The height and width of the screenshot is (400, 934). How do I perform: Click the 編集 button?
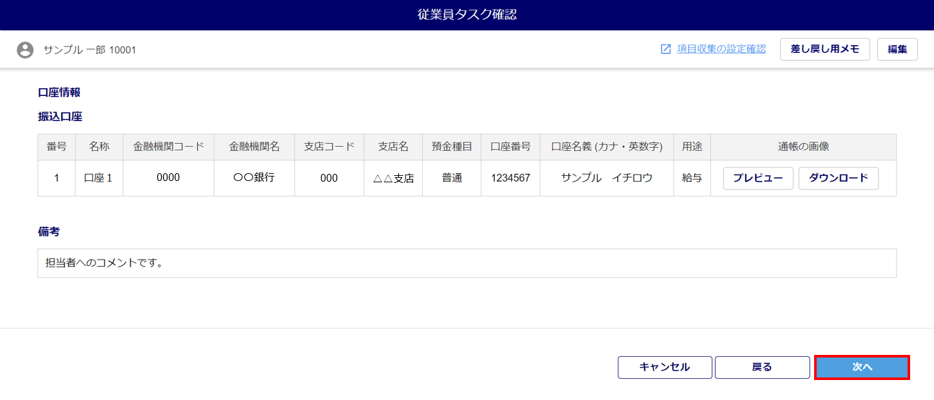coord(897,49)
